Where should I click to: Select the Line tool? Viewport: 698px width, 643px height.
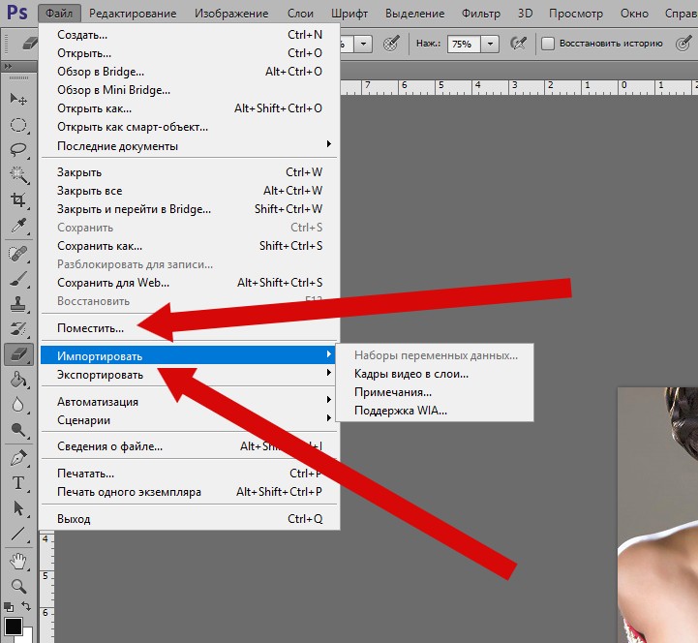[x=17, y=534]
